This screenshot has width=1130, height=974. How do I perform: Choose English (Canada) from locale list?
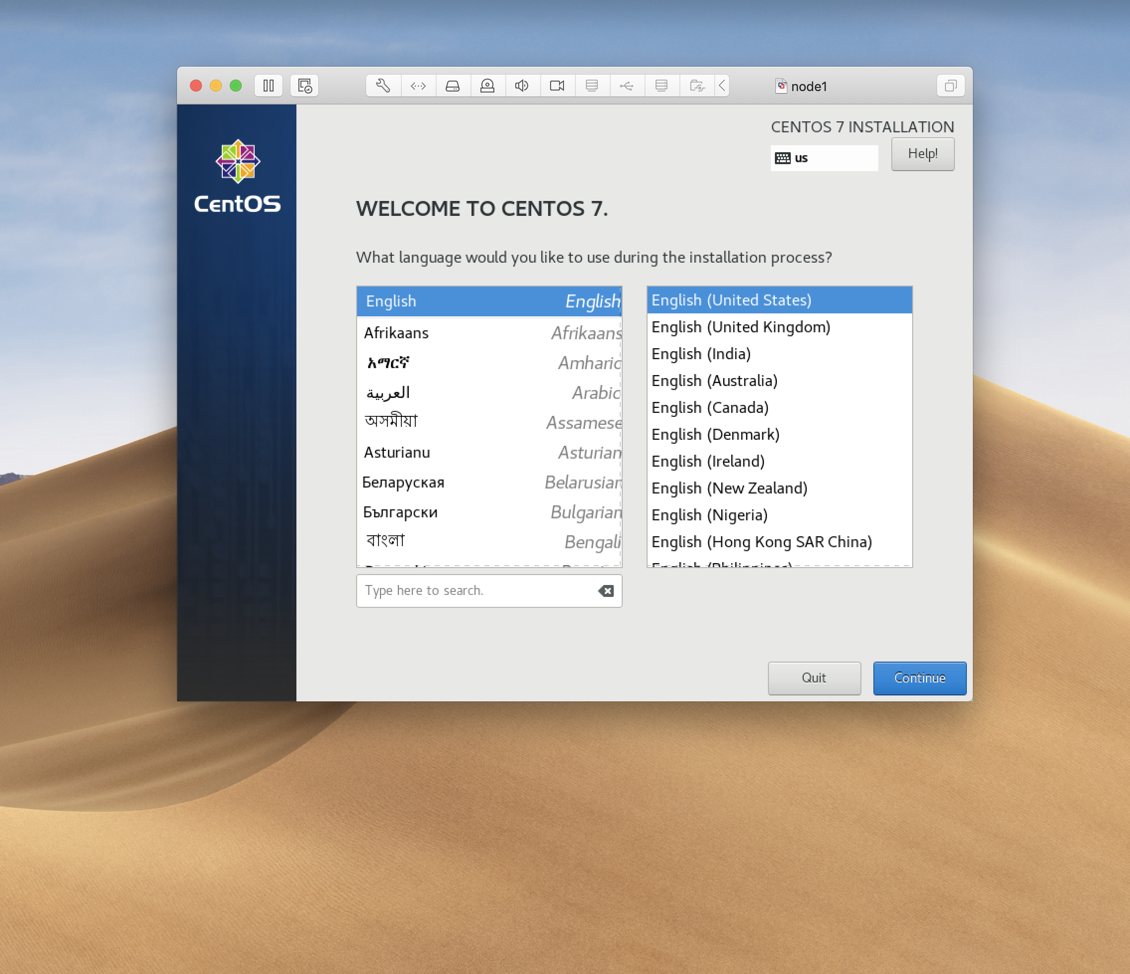(x=710, y=408)
